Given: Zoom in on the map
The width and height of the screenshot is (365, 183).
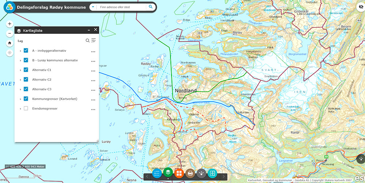Looking at the screenshot, I should point(9,24).
